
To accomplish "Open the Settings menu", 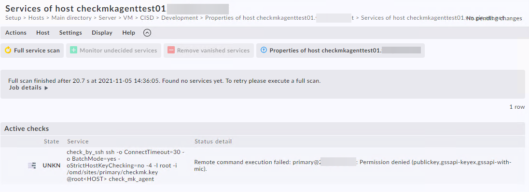I will 70,33.
